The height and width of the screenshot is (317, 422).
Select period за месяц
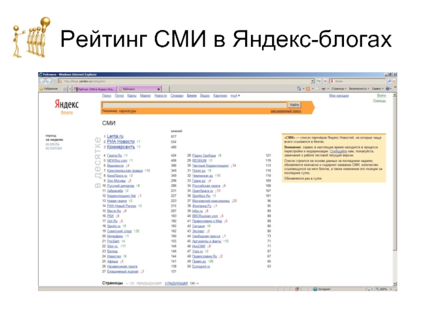[x=52, y=144]
